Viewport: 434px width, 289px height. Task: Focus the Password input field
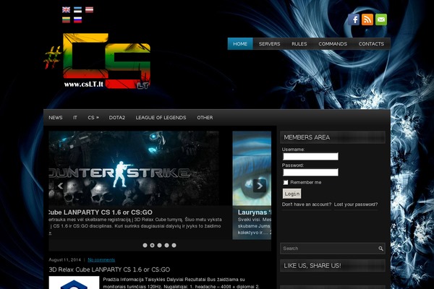pyautogui.click(x=310, y=173)
